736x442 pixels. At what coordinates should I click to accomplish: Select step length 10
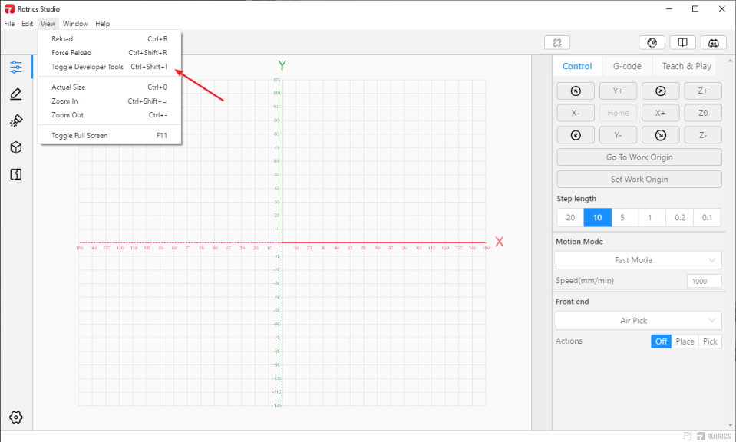pyautogui.click(x=598, y=217)
